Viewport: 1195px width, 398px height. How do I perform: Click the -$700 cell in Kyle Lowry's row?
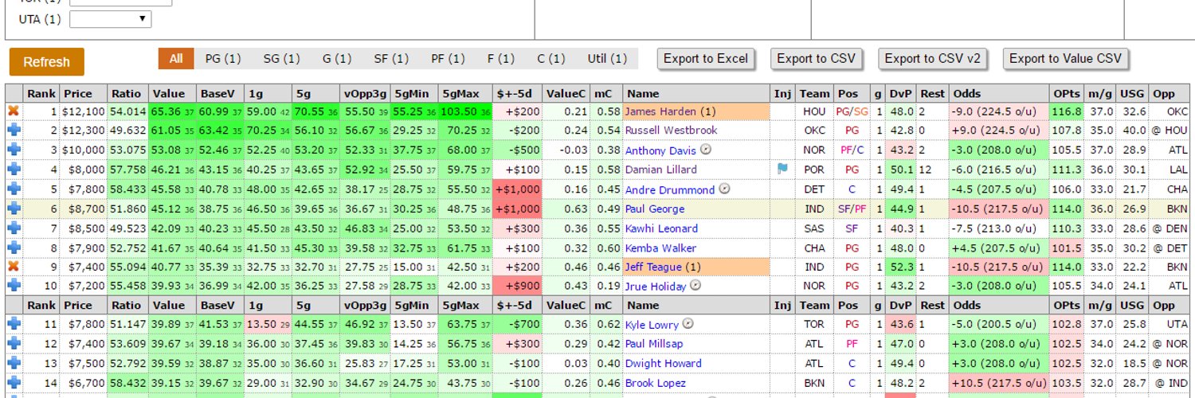pyautogui.click(x=517, y=325)
